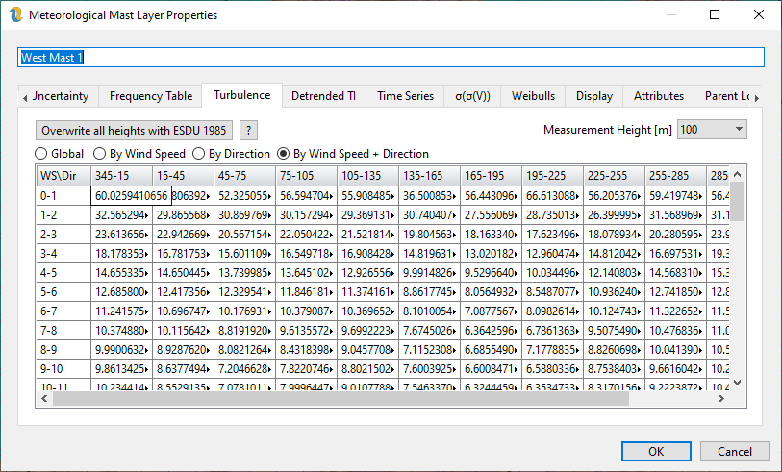Open the Measurement Height dropdown

coord(712,129)
